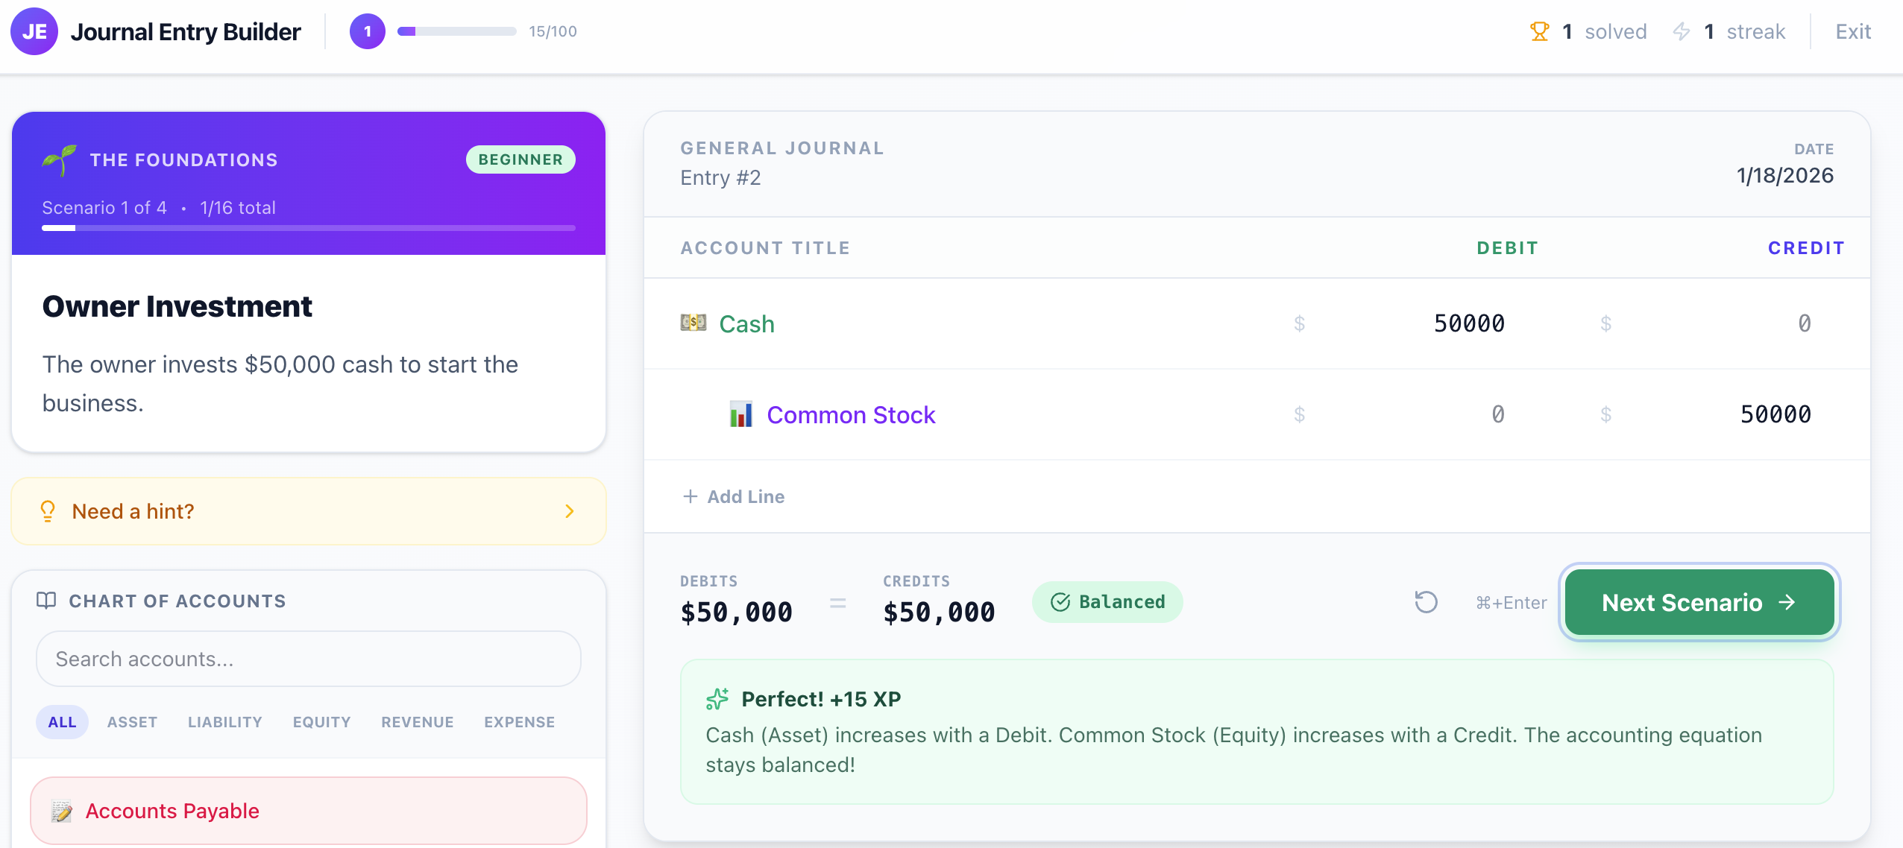Click the lightning streak icon

point(1682,31)
